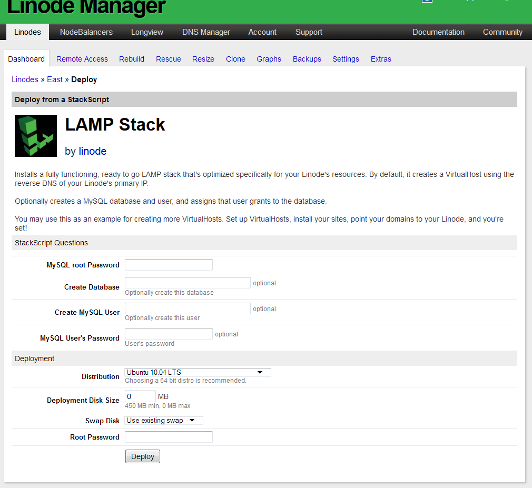Focus the Deployment Disk Size field
The width and height of the screenshot is (532, 488).
pos(140,396)
